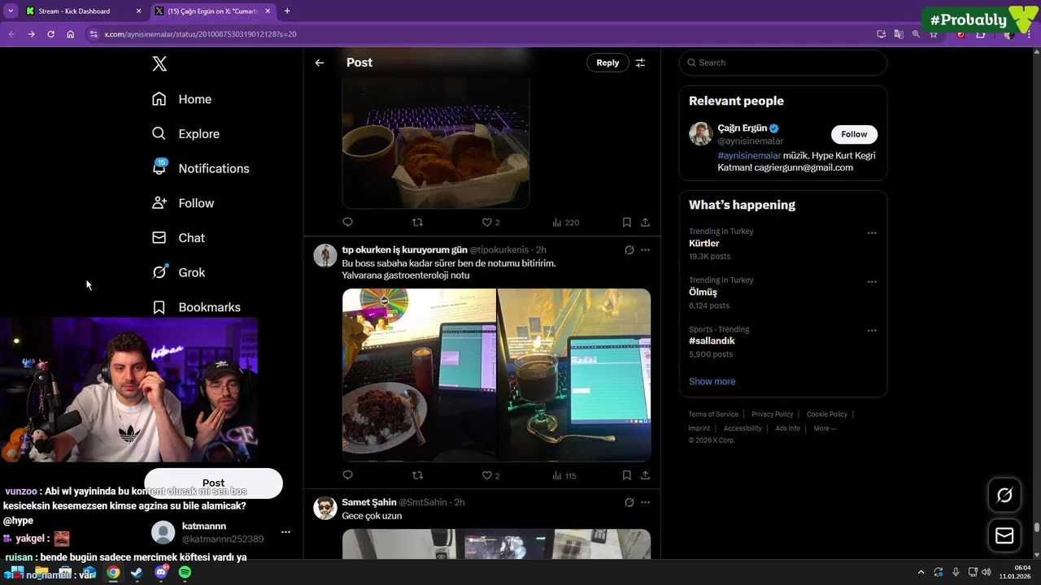The height and width of the screenshot is (585, 1041).
Task: Open Grok explain on tipokurkenis post
Action: (x=629, y=249)
